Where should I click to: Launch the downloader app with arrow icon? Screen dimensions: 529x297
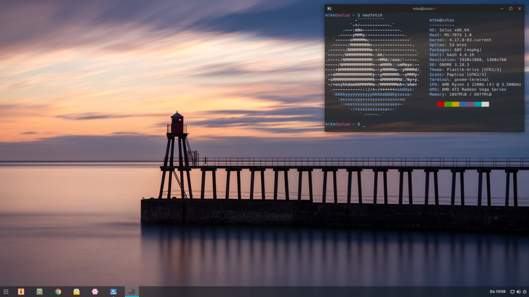tap(21, 292)
